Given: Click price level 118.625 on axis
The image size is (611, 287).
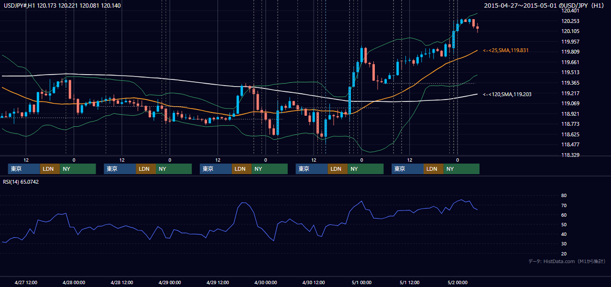Looking at the screenshot, I should [570, 134].
